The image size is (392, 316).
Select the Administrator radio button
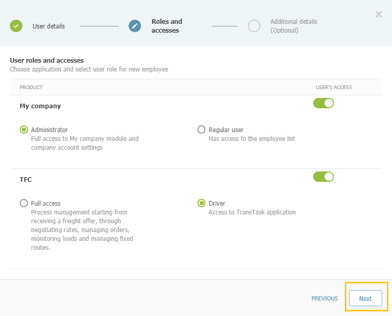[24, 130]
